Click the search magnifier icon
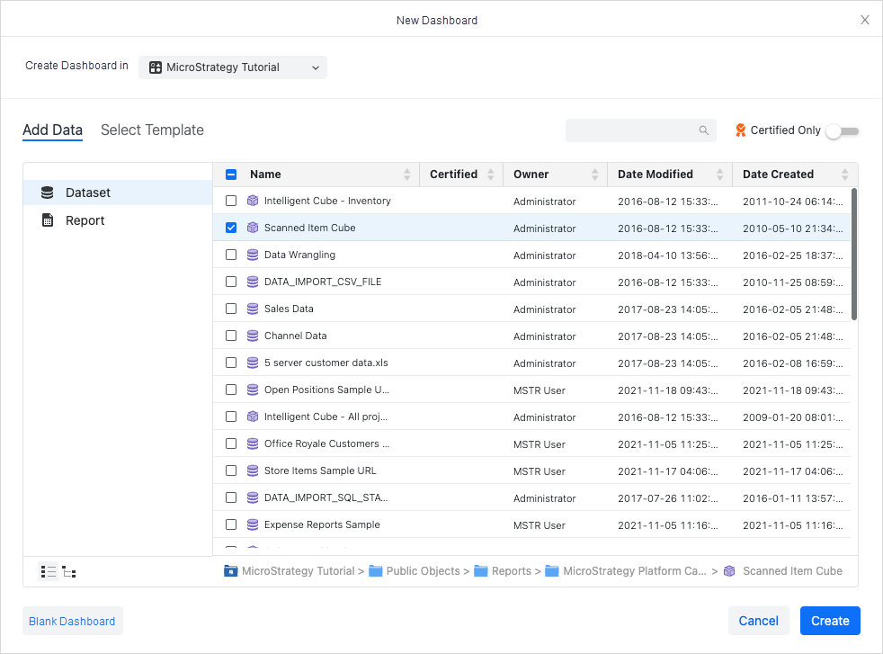The image size is (883, 654). (704, 130)
